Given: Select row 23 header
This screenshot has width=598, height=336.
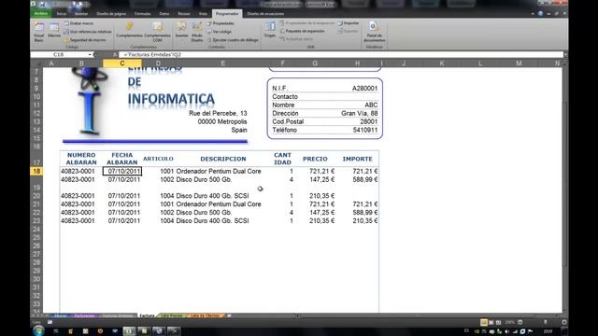Looking at the screenshot, I should (x=36, y=220).
